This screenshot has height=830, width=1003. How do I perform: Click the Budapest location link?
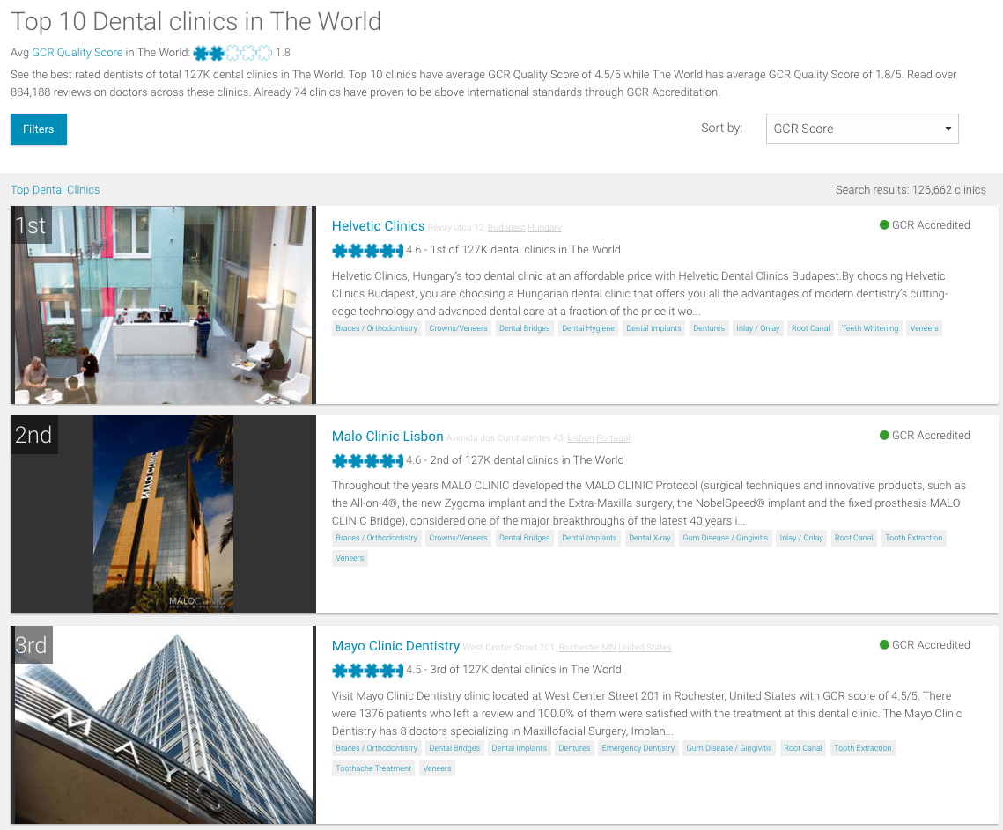506,228
